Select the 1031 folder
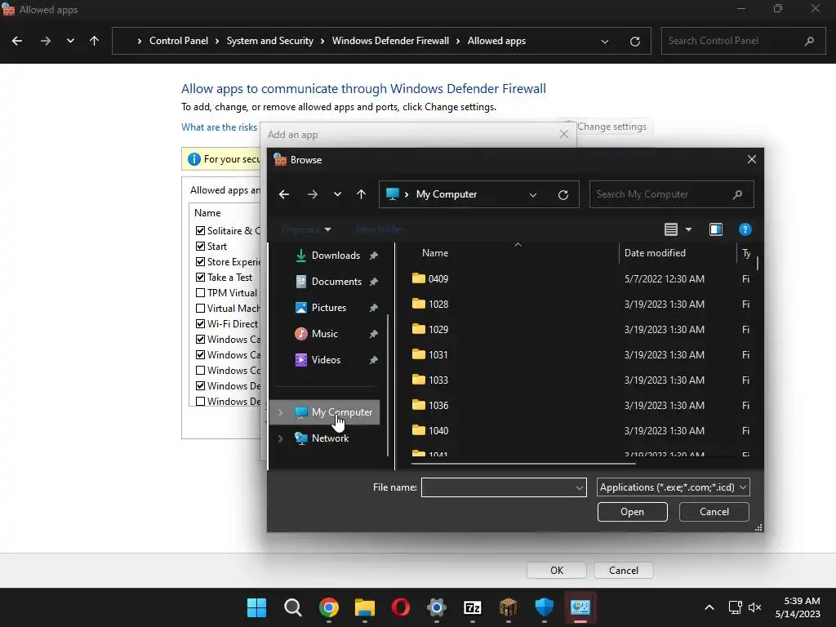Viewport: 836px width, 627px height. 438,354
